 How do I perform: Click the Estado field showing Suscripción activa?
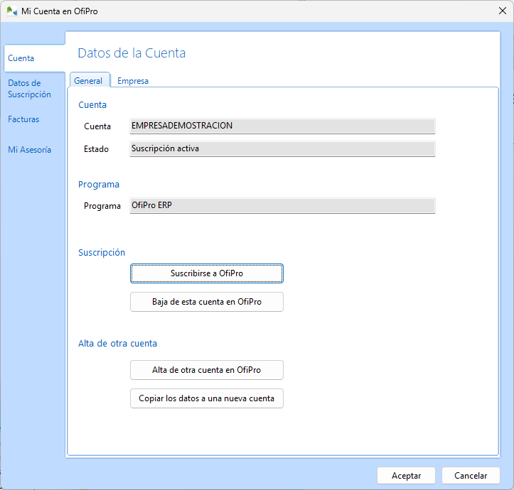[x=282, y=149]
